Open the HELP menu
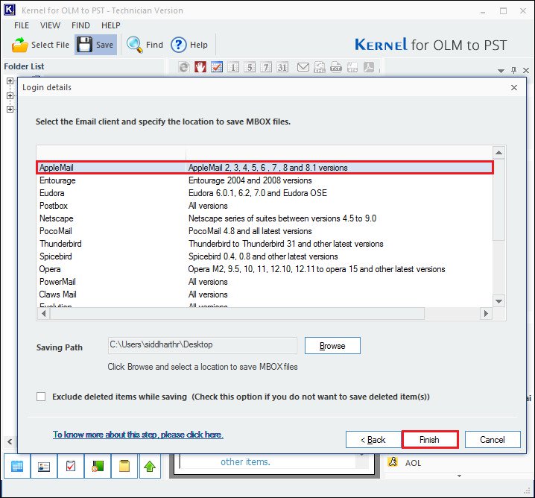The image size is (535, 498). pyautogui.click(x=110, y=25)
